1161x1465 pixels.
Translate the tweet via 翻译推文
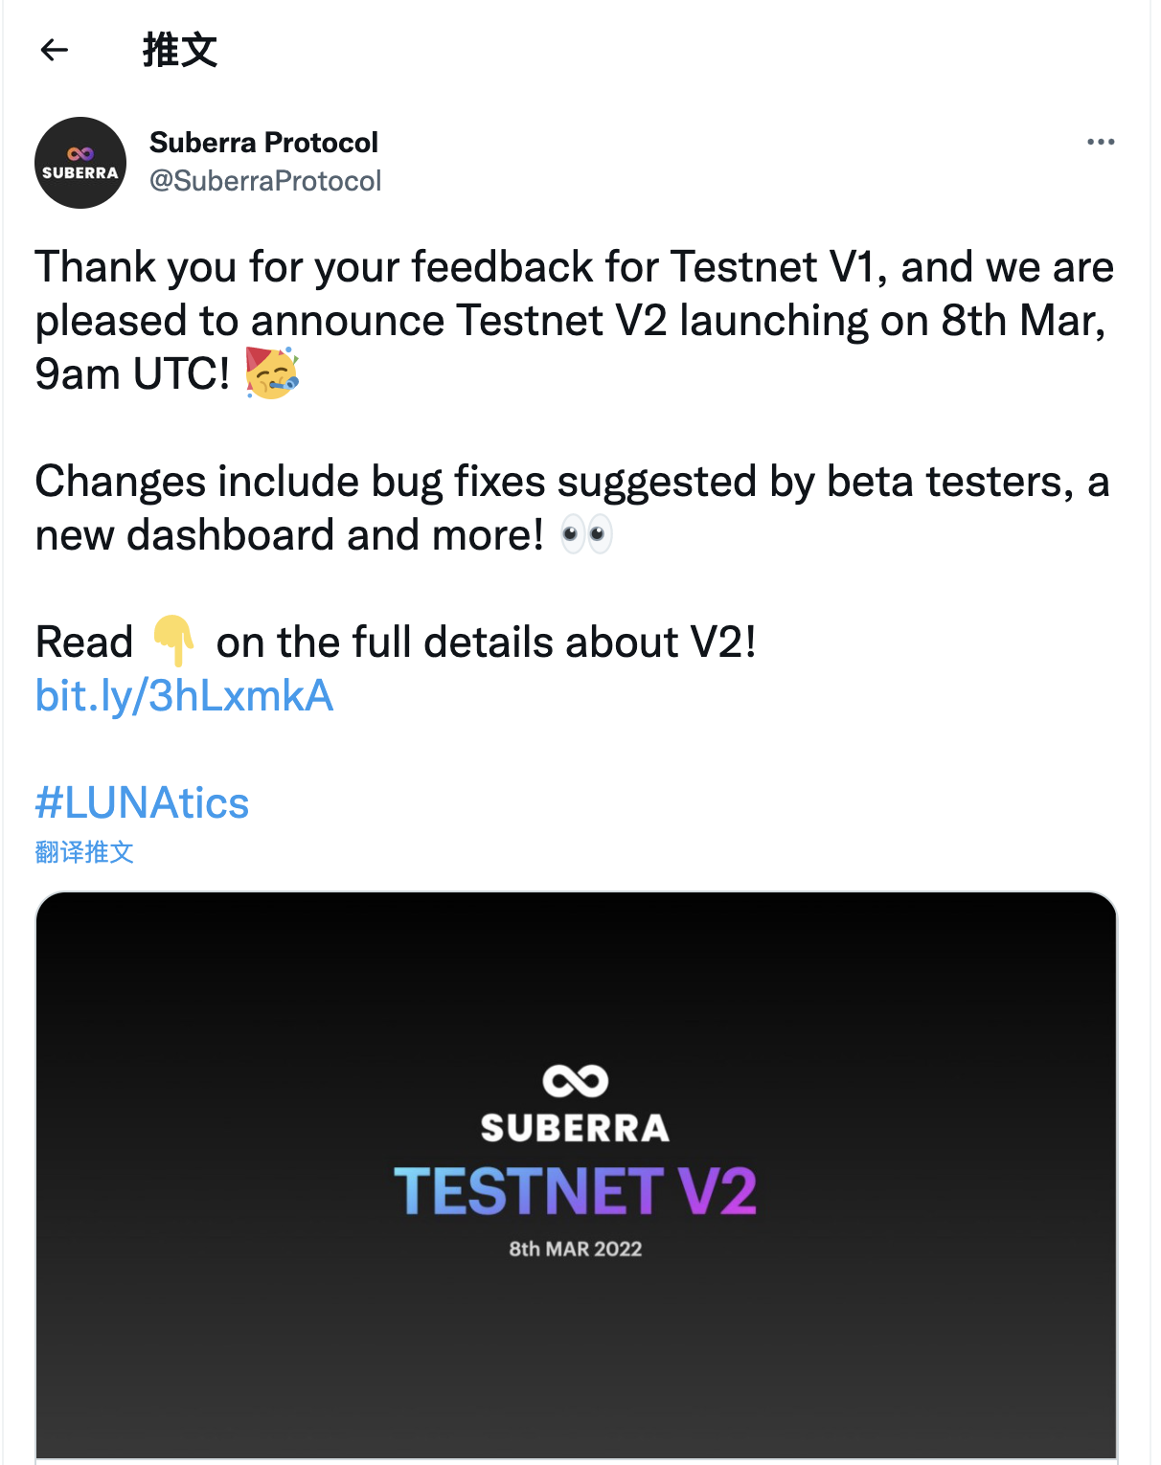coord(84,852)
